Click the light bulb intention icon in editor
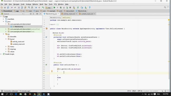171x96 pixels. click(52, 71)
